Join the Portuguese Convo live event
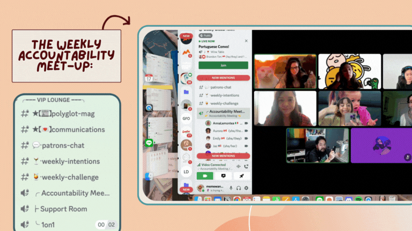The width and height of the screenshot is (412, 231). click(223, 65)
